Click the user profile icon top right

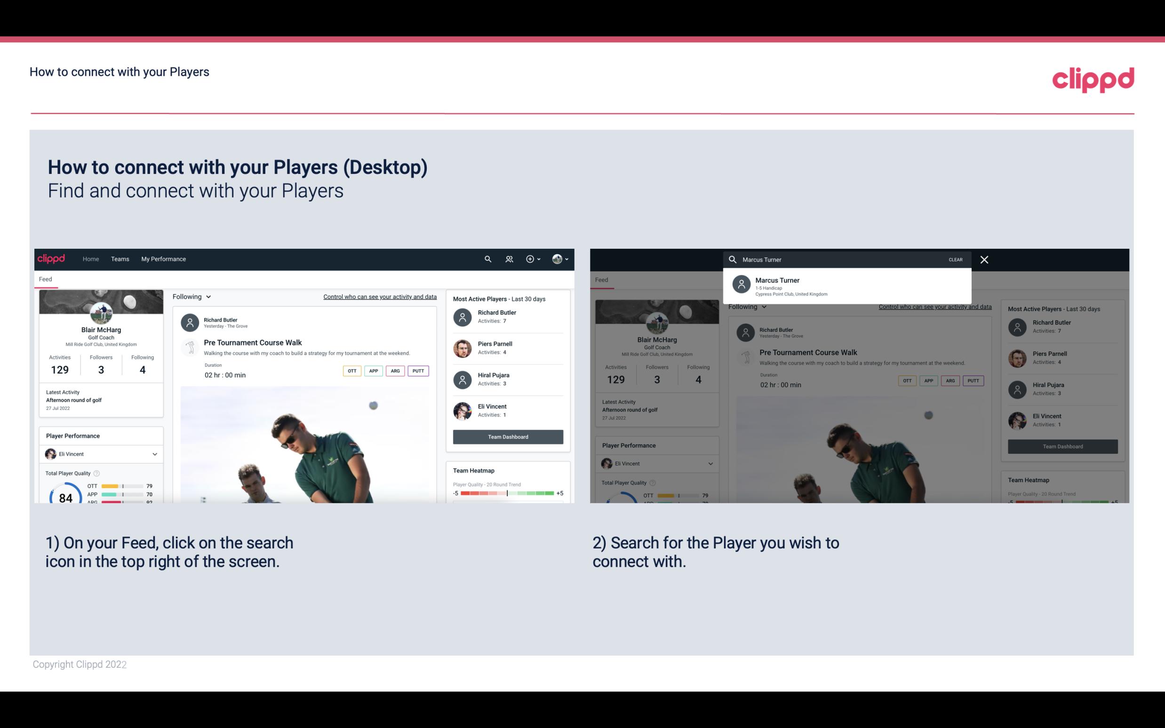[x=558, y=259]
